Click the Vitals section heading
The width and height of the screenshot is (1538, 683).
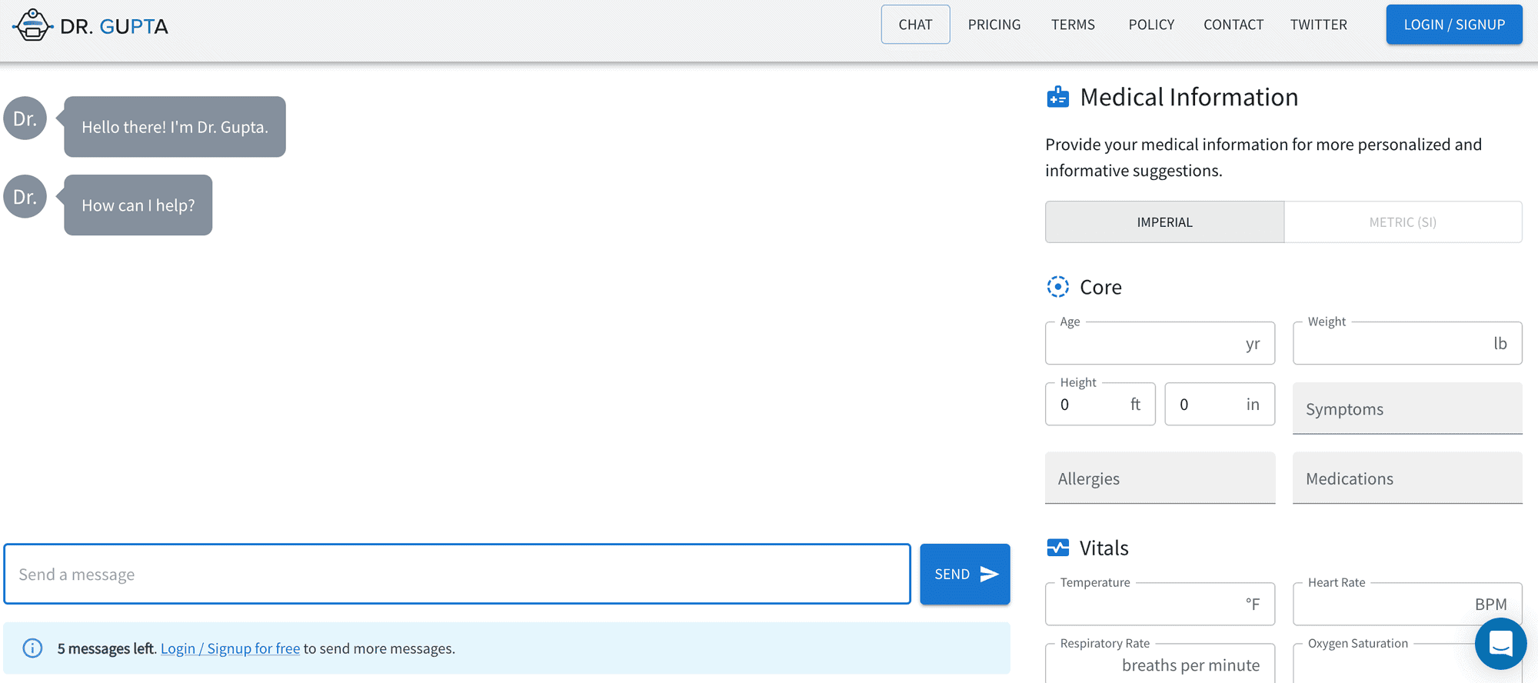tap(1104, 548)
